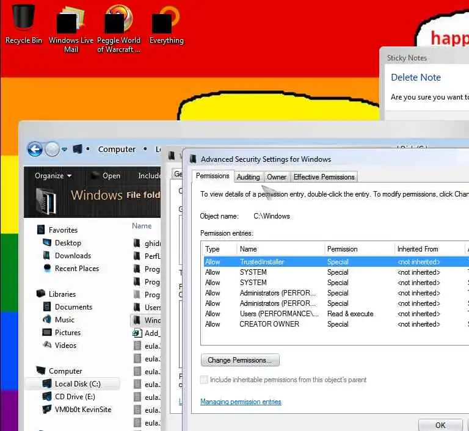The image size is (469, 431).
Task: Select the Users folder in file list
Action: (x=147, y=307)
